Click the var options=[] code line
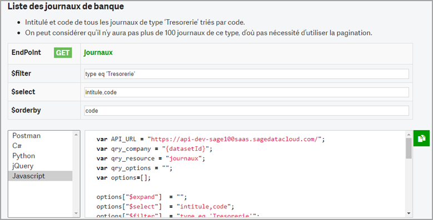Screen dimensions: 433x220 [123, 177]
